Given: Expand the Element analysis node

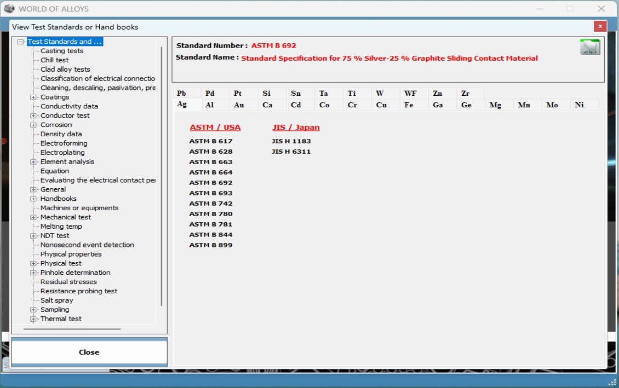Looking at the screenshot, I should coord(33,161).
